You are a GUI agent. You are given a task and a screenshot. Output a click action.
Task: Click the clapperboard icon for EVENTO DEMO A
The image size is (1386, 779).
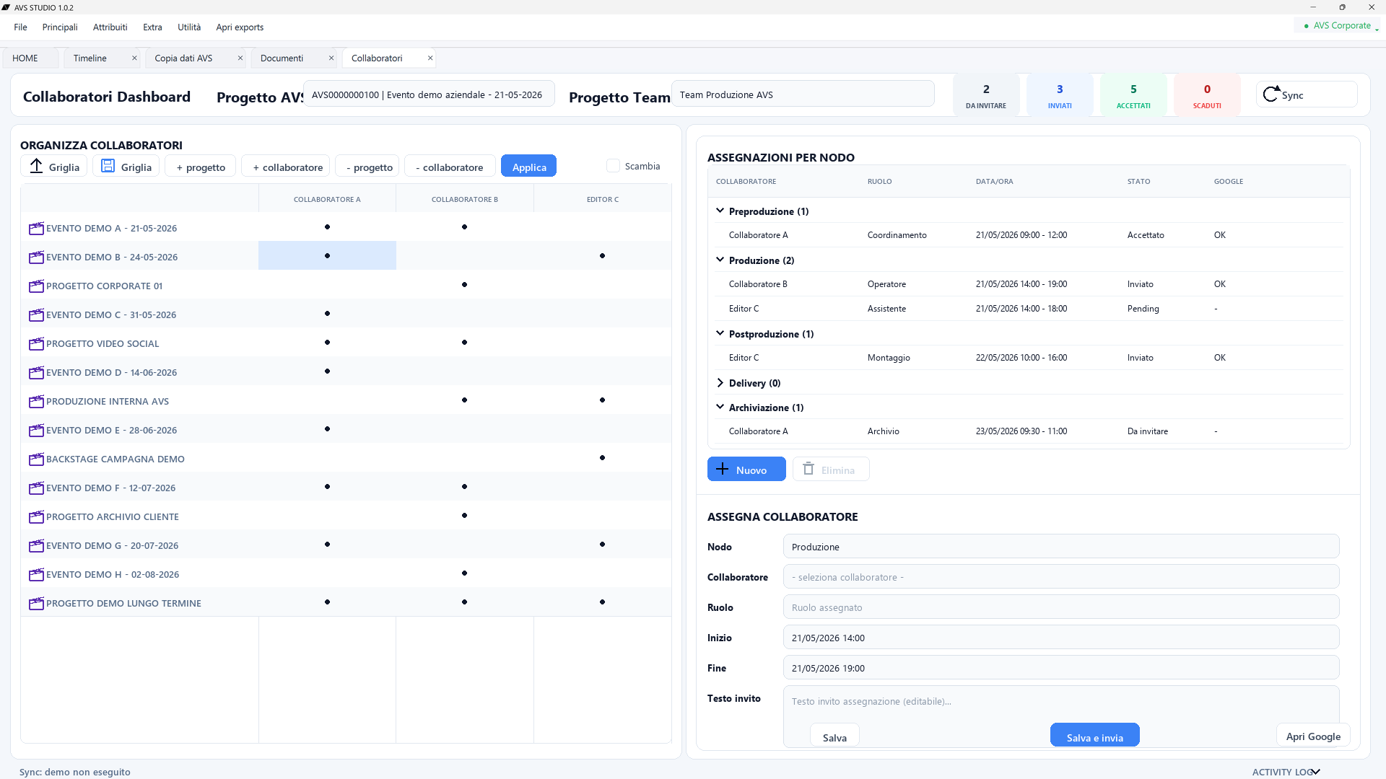tap(36, 228)
